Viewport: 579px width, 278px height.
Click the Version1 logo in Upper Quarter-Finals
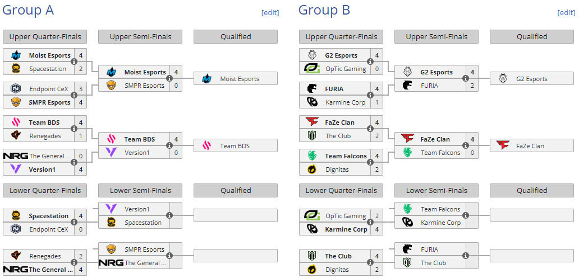(16, 169)
